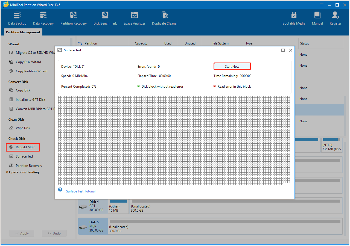
Task: Launch the Duplicate Cleaner
Action: [165, 17]
